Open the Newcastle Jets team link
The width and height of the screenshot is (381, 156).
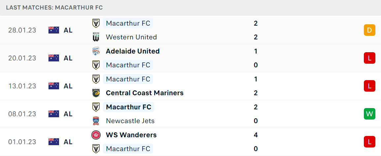(x=130, y=121)
